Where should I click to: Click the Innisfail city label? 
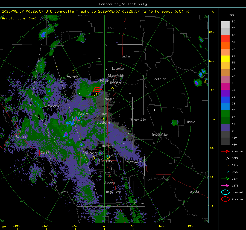[x=110, y=99]
